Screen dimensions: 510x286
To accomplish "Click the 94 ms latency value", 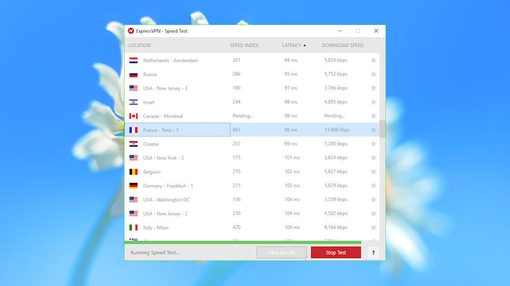I will 291,60.
